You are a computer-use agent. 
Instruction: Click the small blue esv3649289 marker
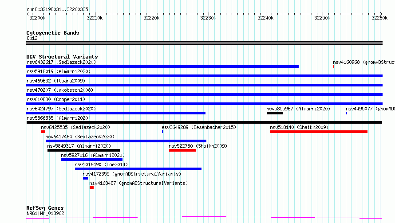pos(162,132)
